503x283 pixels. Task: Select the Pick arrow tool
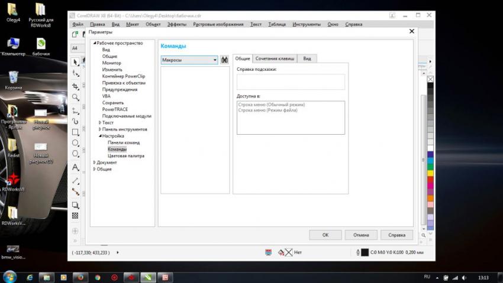(x=75, y=62)
